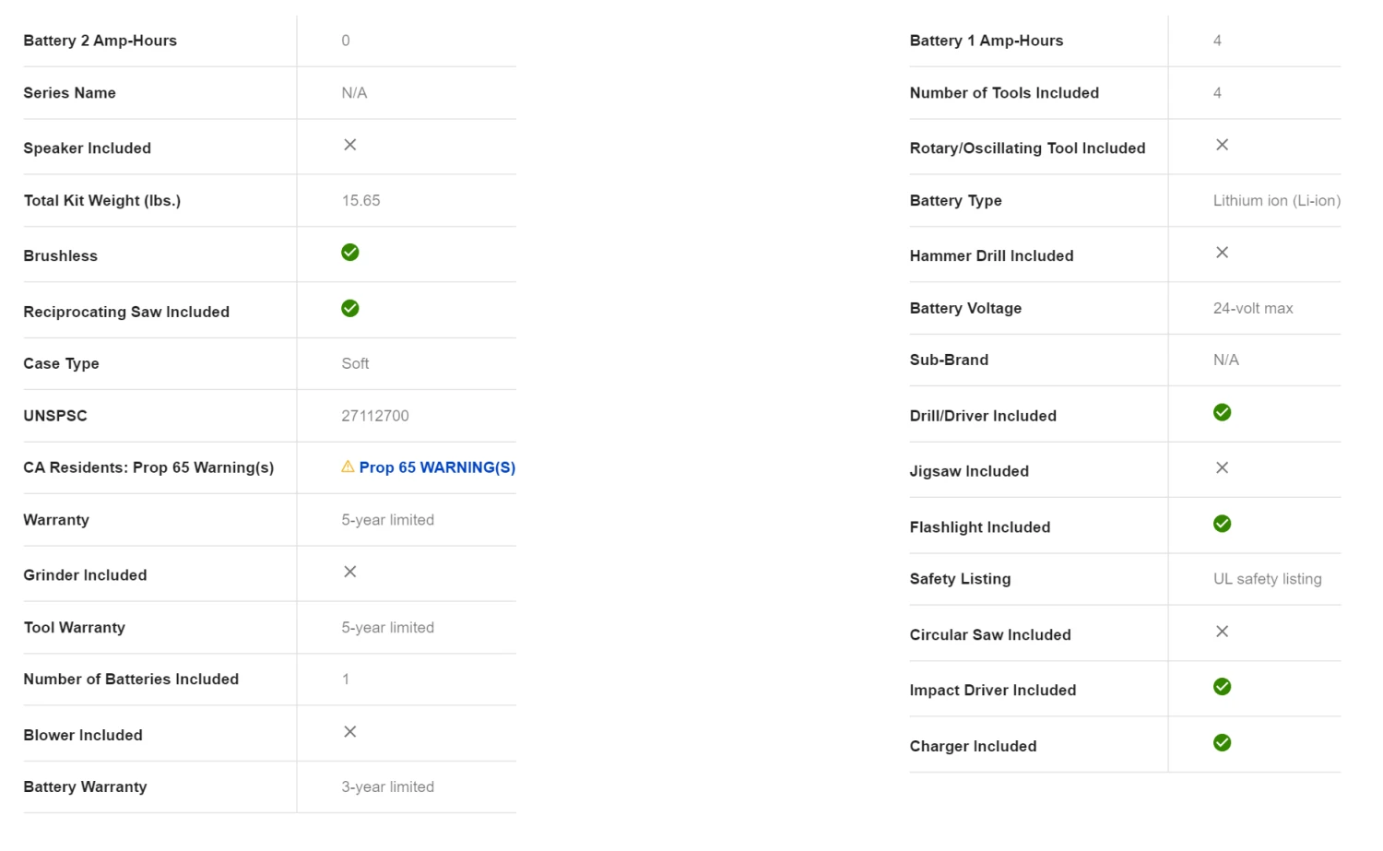
Task: Click the X icon for Jigsaw Included
Action: [1223, 468]
